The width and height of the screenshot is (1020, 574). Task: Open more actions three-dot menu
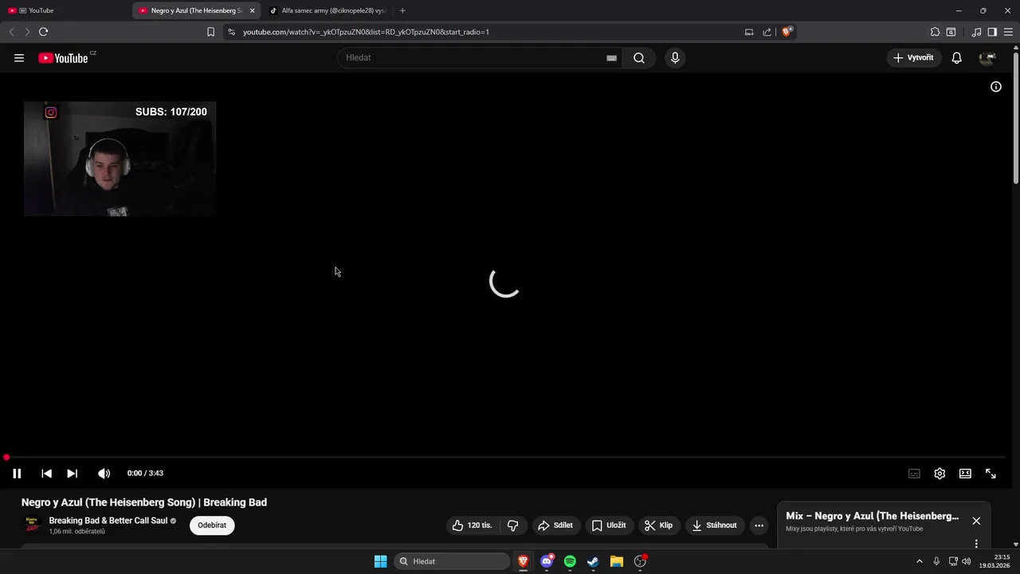tap(759, 525)
